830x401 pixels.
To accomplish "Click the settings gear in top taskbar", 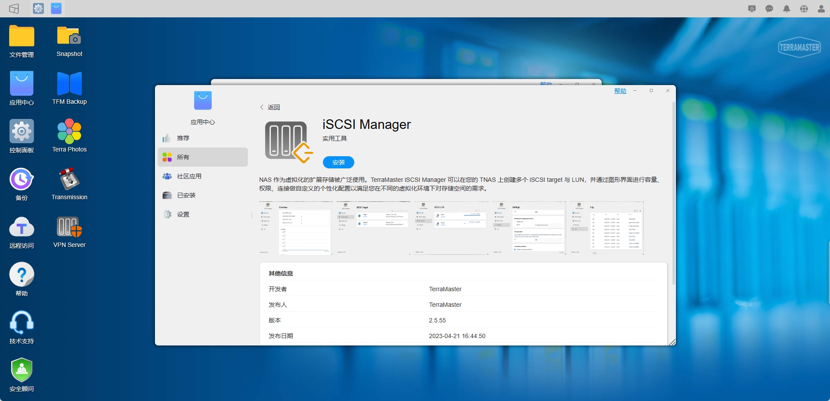I will click(x=39, y=8).
